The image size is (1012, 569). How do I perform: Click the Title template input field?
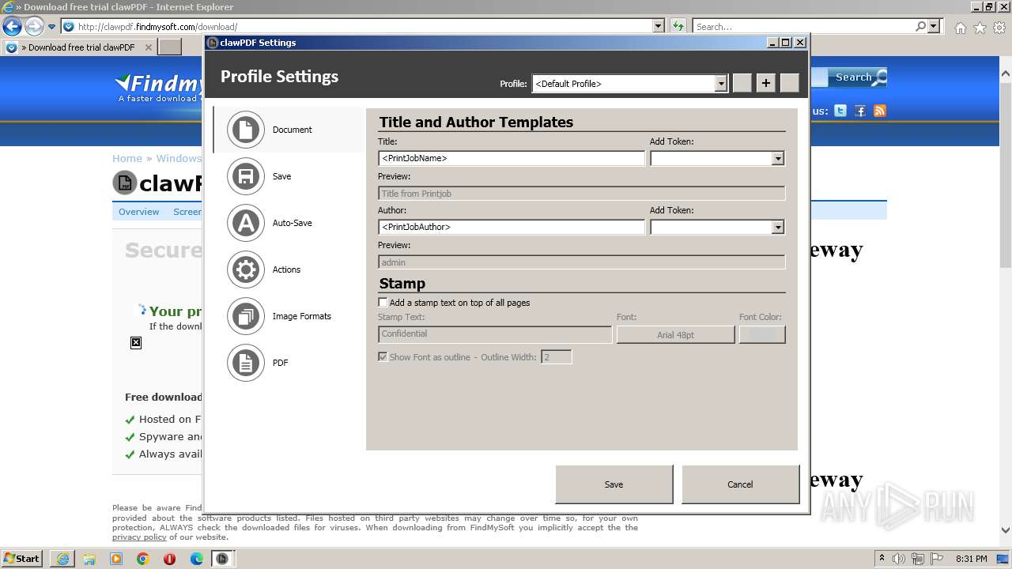[512, 158]
